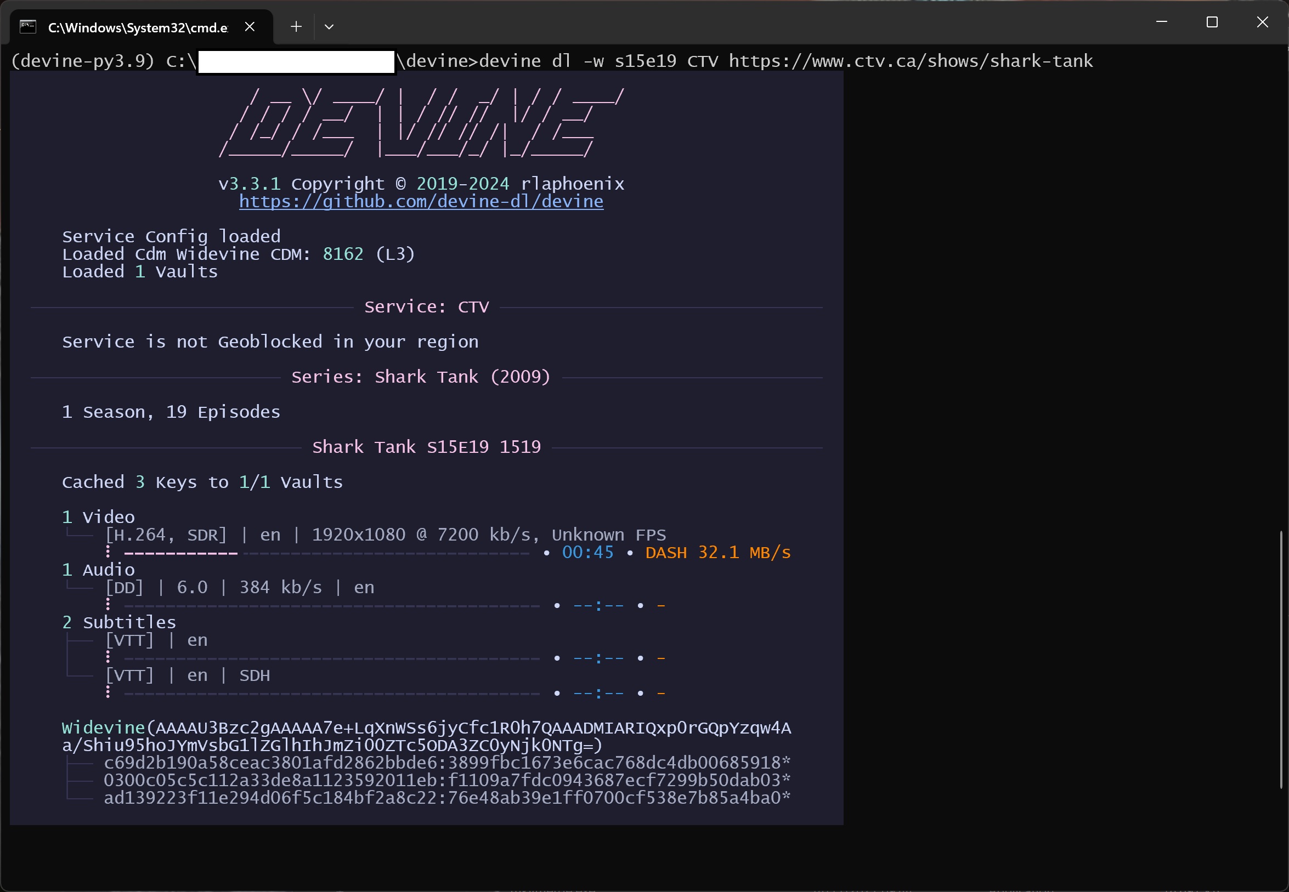Open a new terminal tab
Viewport: 1289px width, 892px height.
296,27
